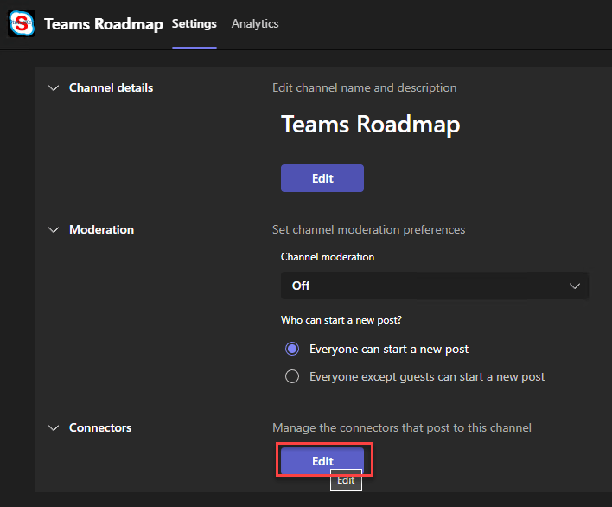The width and height of the screenshot is (612, 507).
Task: Click the Connectors section label
Action: pos(100,427)
